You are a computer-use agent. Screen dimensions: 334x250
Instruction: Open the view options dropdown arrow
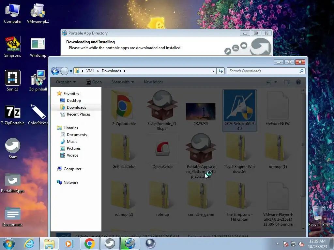coord(276,82)
